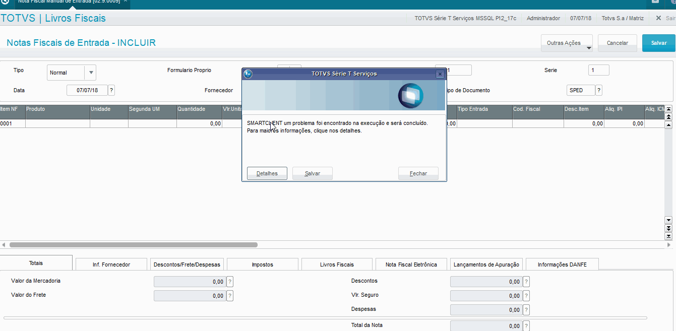
Task: Click the query icon beside Valor da Mercadoria
Action: point(230,282)
